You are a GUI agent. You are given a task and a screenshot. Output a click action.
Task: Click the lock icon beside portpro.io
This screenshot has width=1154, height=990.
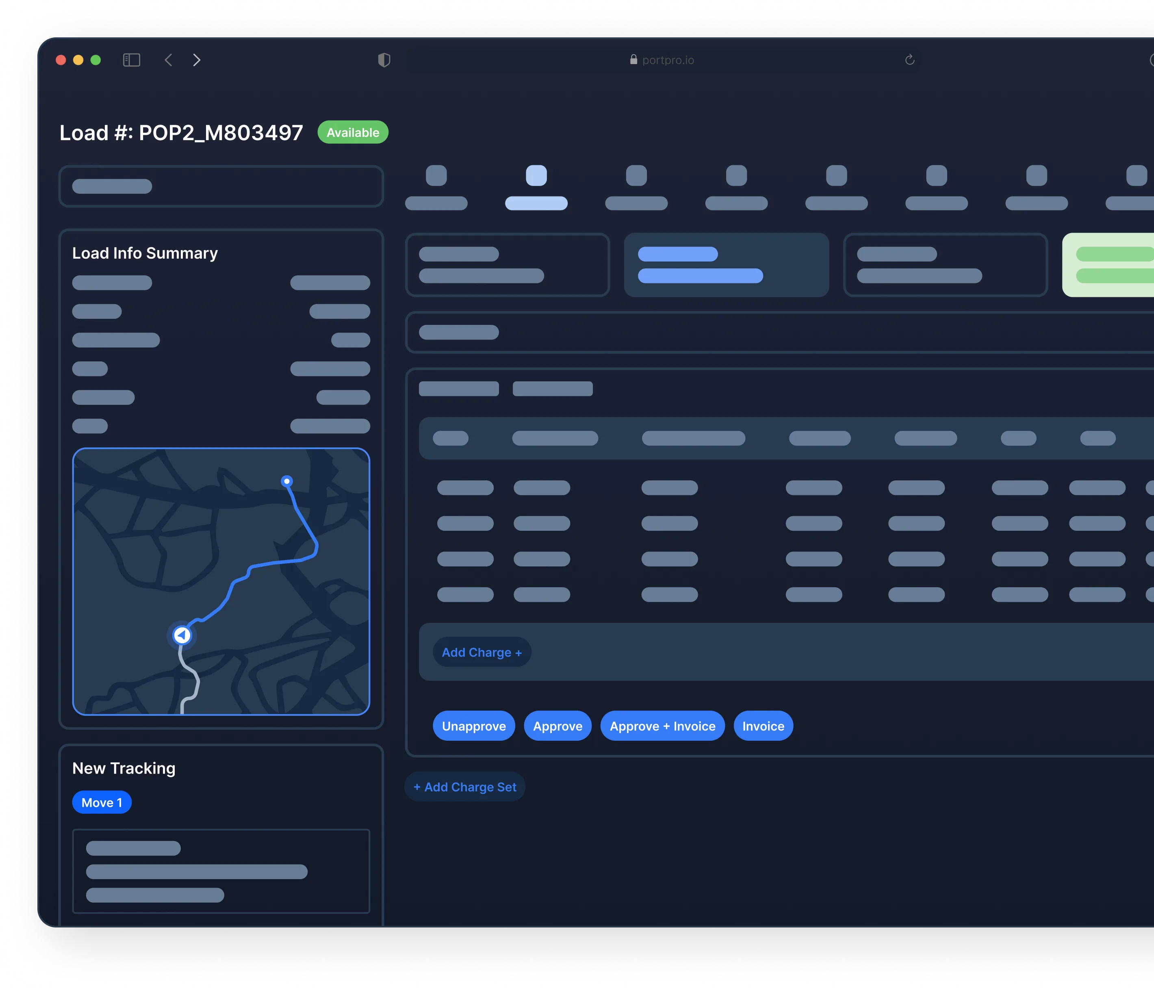[633, 60]
